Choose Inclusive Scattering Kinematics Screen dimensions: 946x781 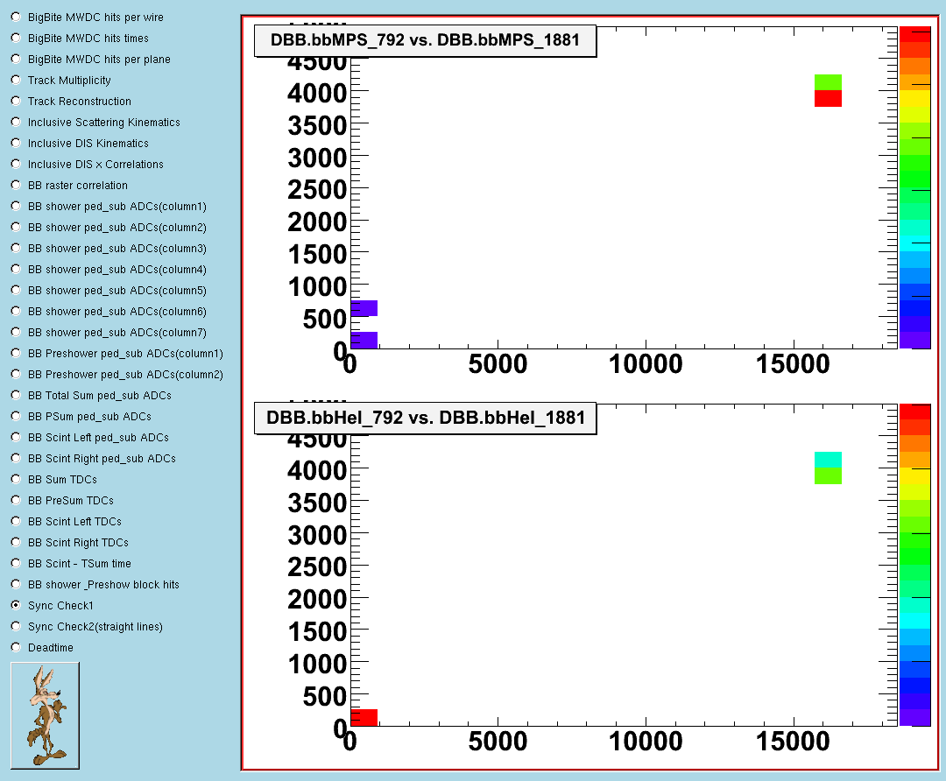[x=17, y=123]
